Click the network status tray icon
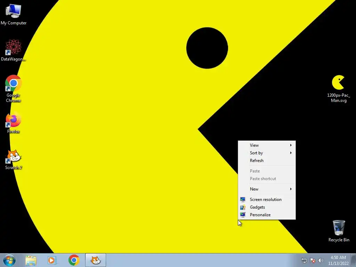The width and height of the screenshot is (356, 267). [304, 260]
